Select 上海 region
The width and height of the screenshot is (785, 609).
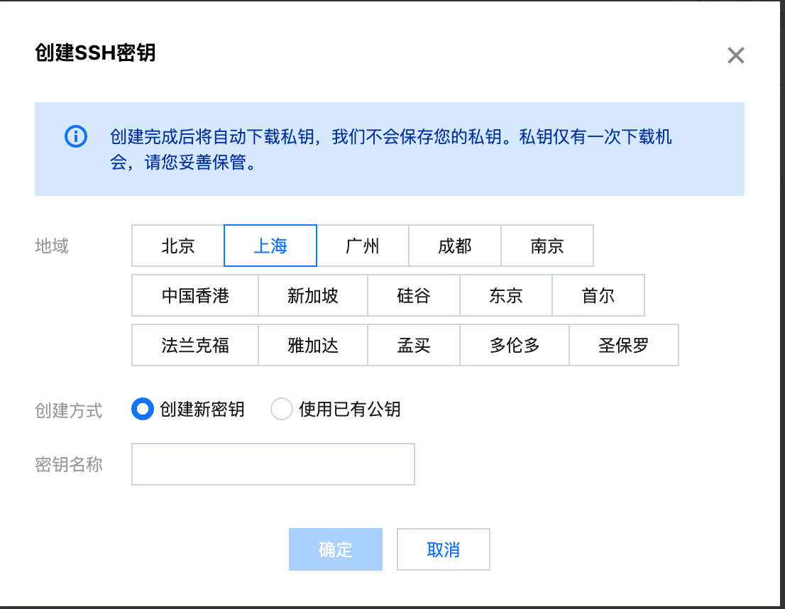(270, 246)
